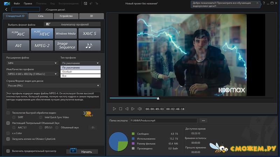Screen dimensions: 280x157
Task: Open the Воспроизведение menu
Action: coord(69,3)
